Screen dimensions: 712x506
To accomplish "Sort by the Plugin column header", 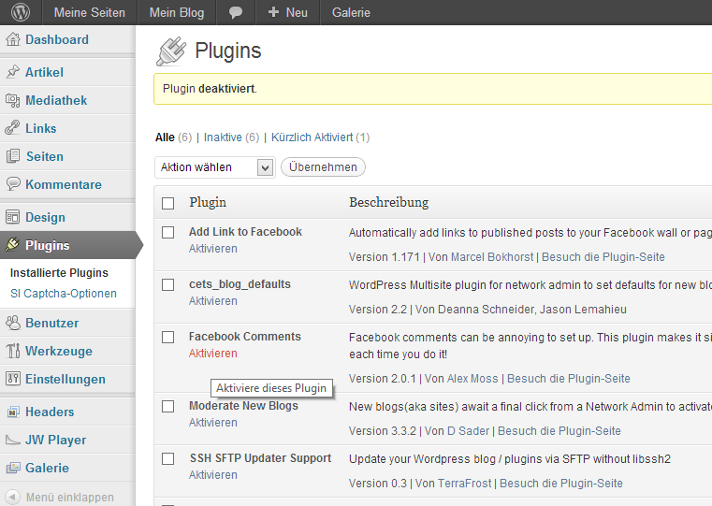I will [x=208, y=202].
